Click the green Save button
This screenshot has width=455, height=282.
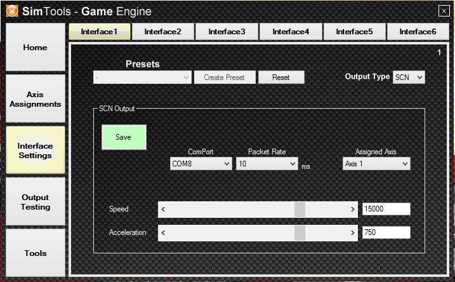pyautogui.click(x=124, y=137)
